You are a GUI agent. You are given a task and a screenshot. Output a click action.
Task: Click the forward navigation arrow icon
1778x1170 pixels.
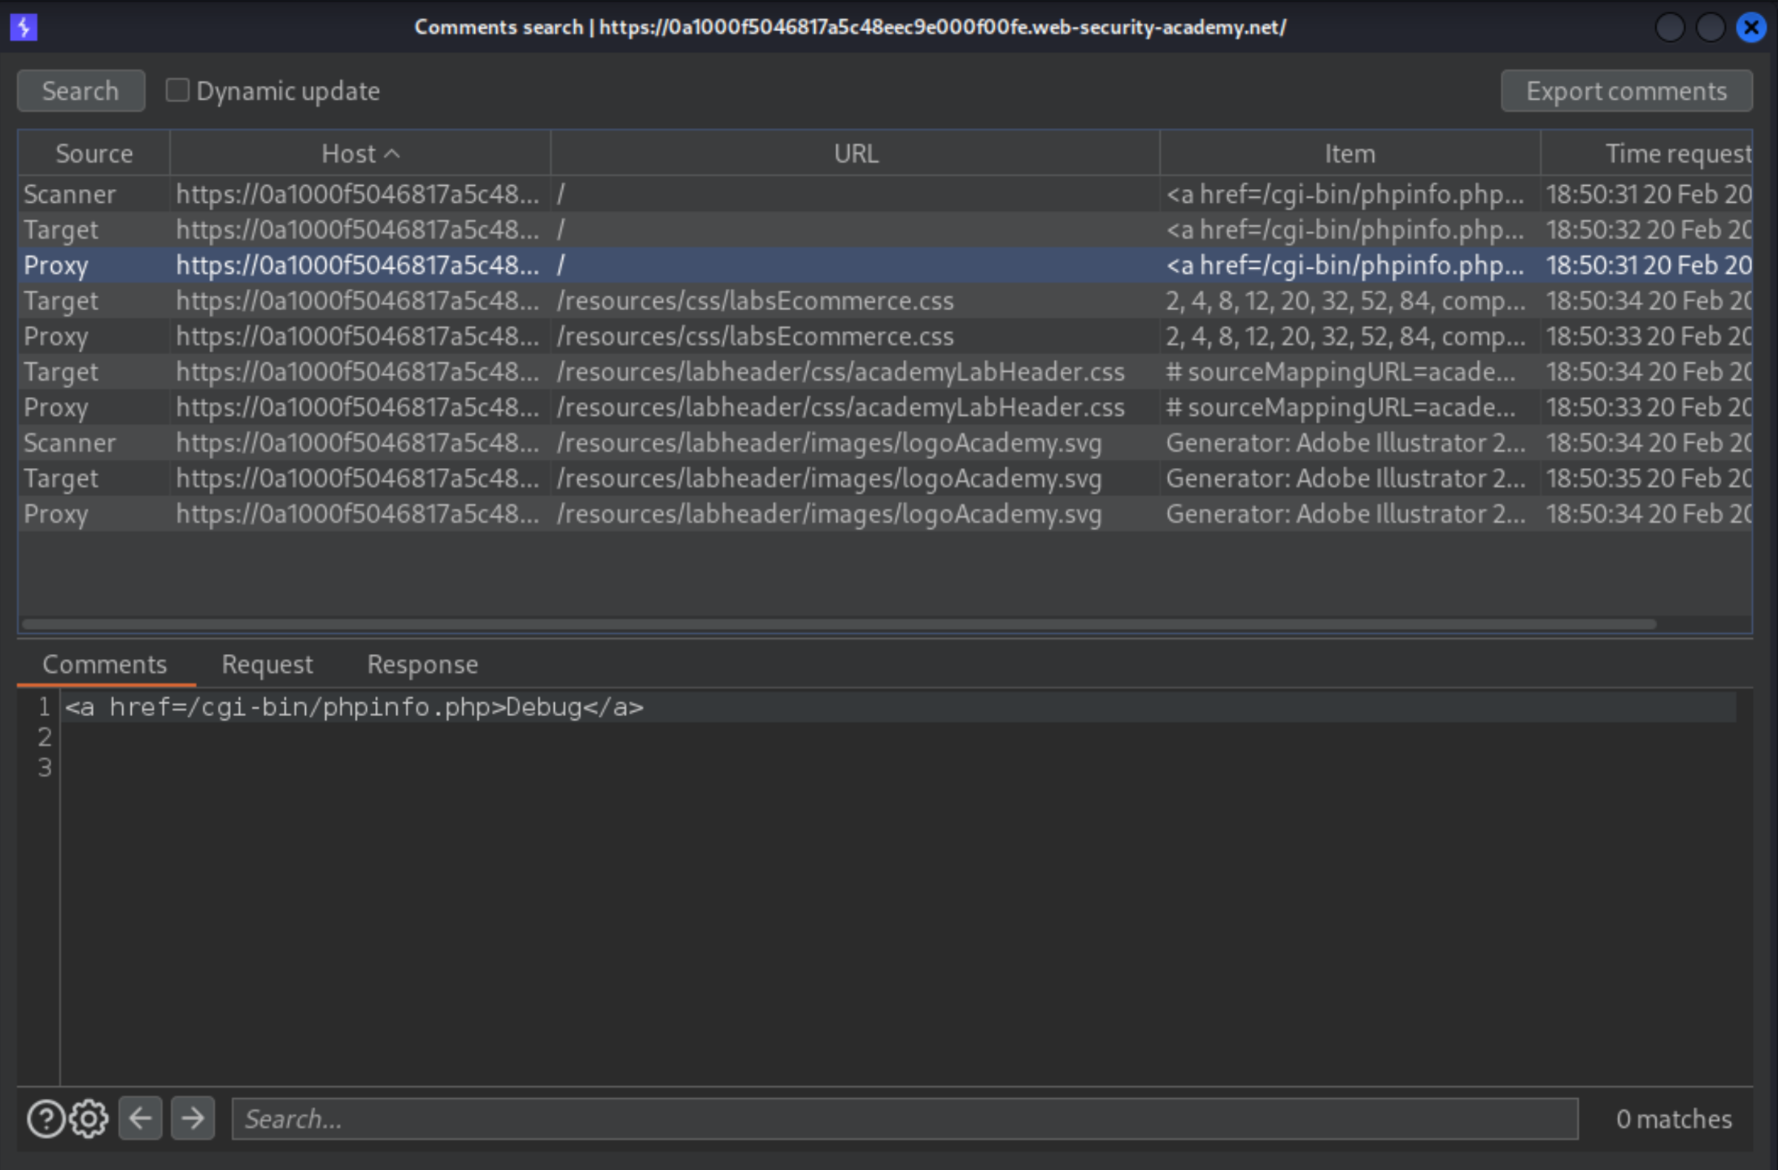192,1117
